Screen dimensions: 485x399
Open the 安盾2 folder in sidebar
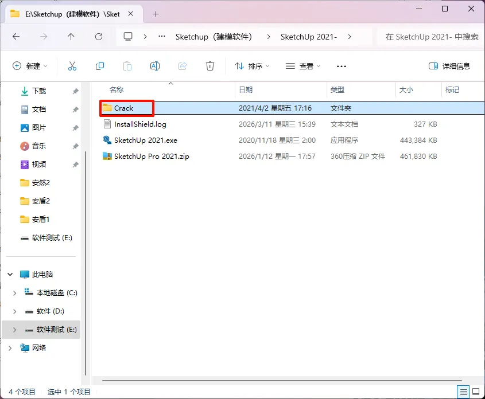(x=41, y=201)
